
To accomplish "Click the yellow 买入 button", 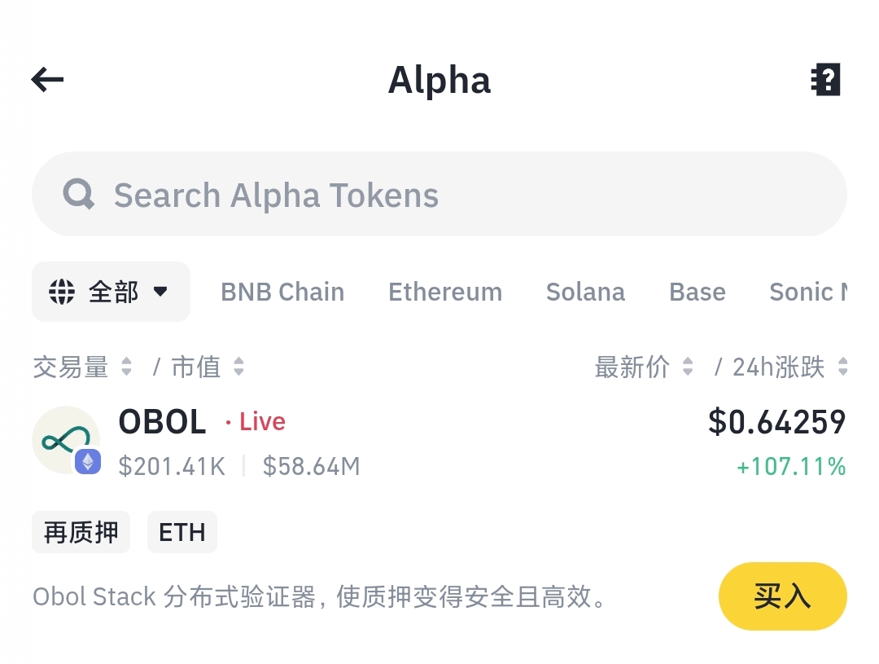I will (x=783, y=596).
